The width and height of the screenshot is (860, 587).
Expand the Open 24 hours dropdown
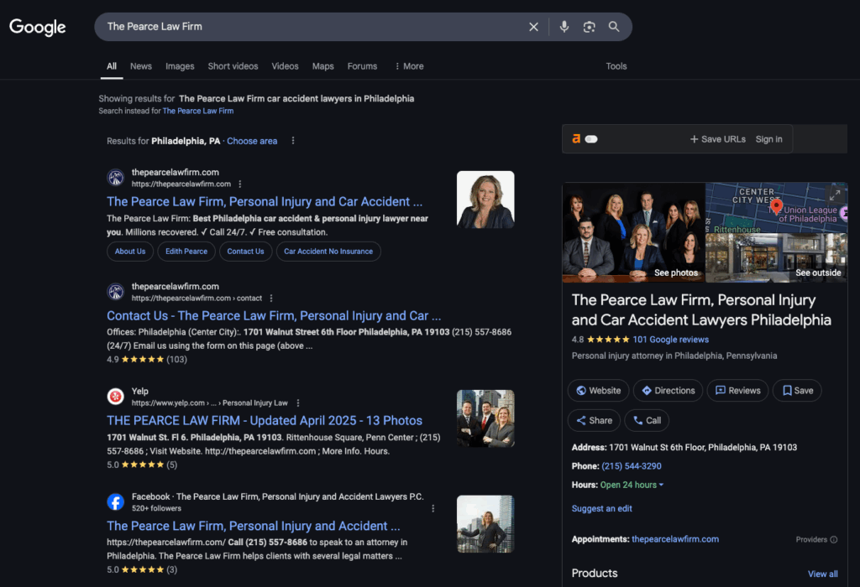coord(632,485)
